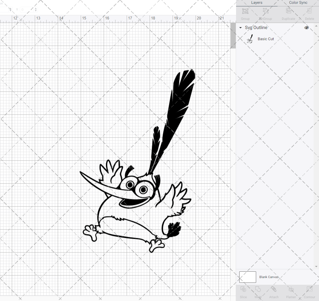319x301 pixels.
Task: Decrease the X value using the down arrow
Action: pos(11,11)
